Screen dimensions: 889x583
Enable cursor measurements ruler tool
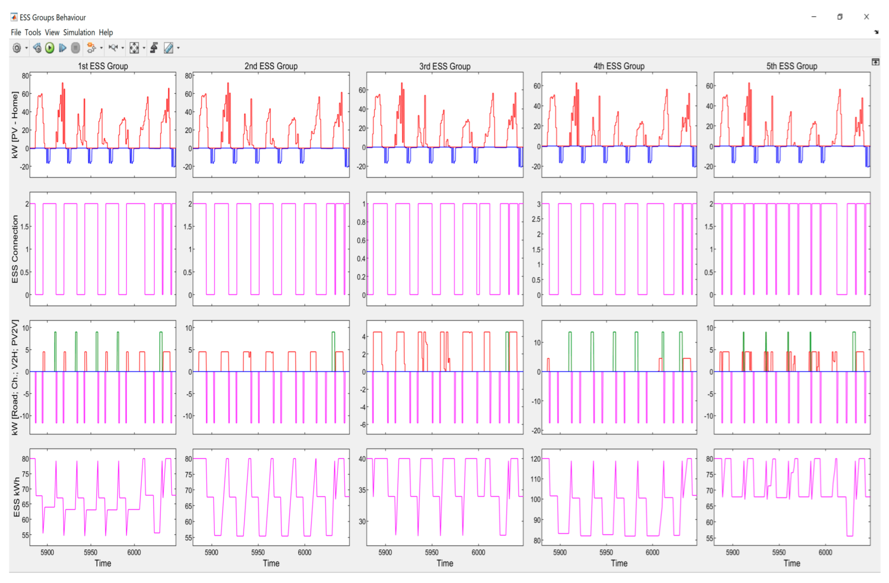click(168, 48)
